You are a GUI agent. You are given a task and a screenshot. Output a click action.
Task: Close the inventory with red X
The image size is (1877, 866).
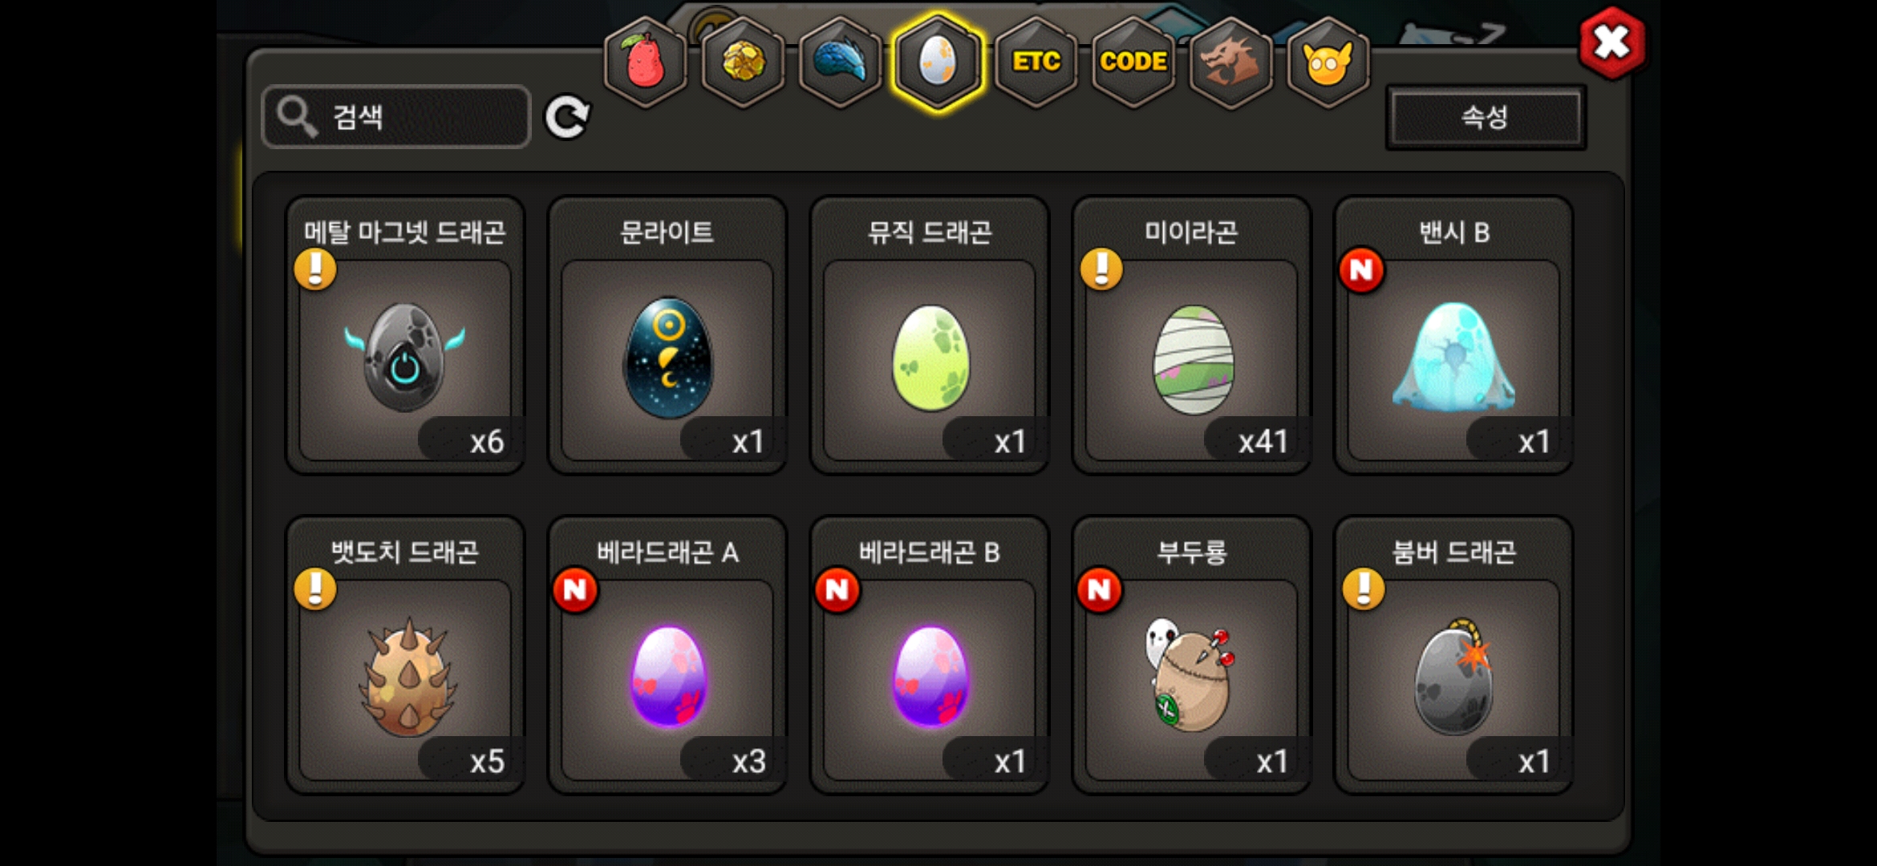(x=1612, y=43)
